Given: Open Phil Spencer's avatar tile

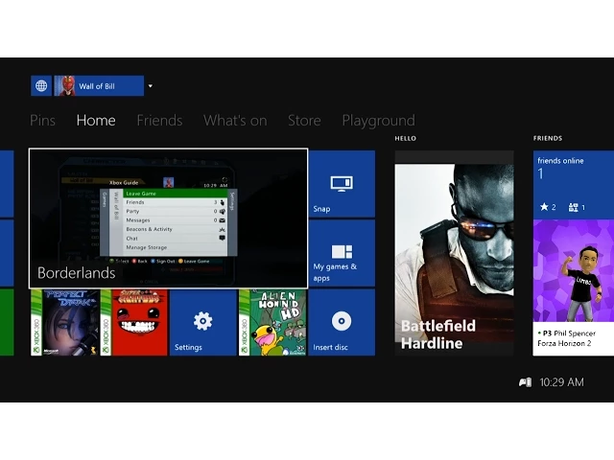Looking at the screenshot, I should pyautogui.click(x=574, y=270).
